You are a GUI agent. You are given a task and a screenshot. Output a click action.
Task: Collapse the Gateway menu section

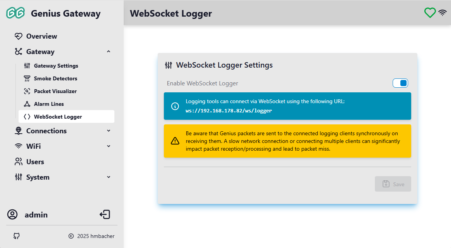(x=109, y=52)
